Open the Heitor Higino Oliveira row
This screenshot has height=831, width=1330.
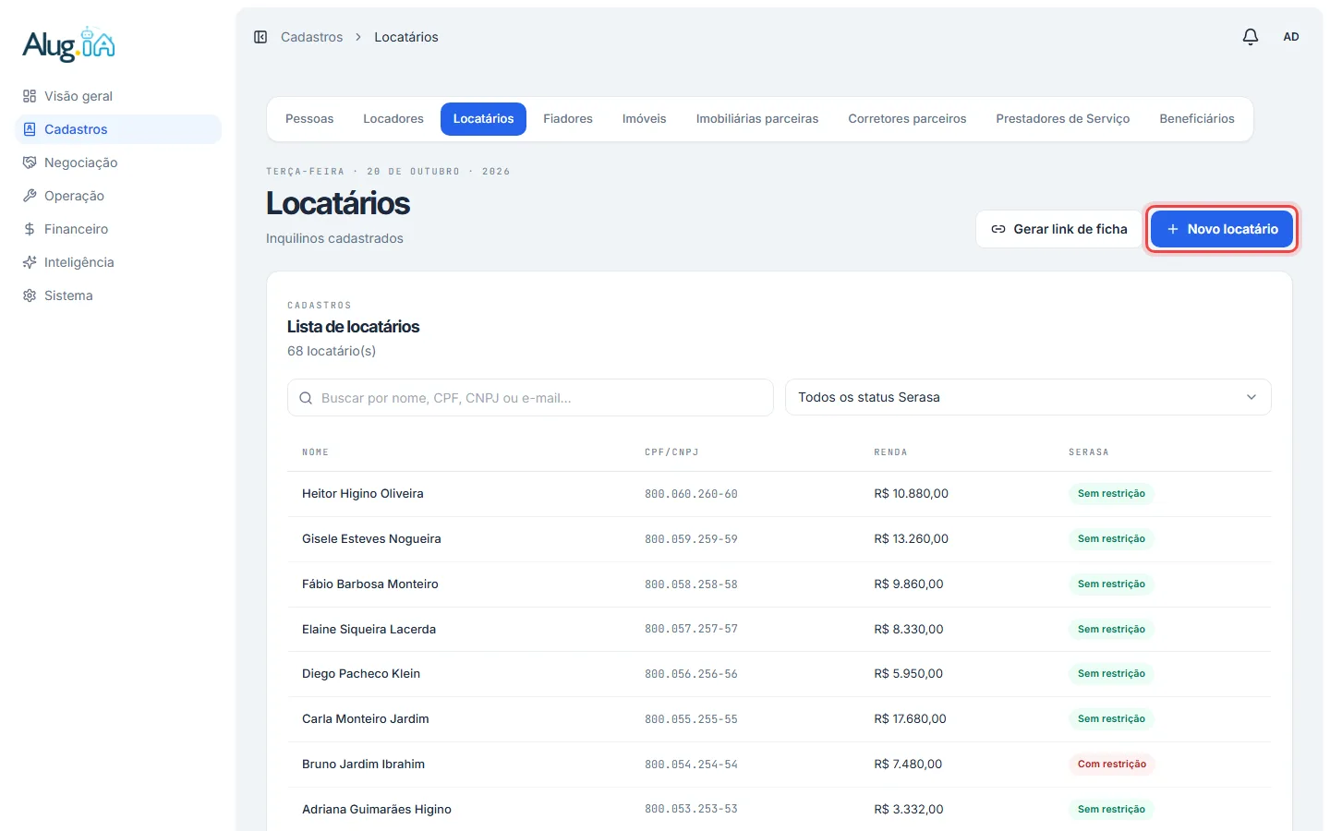(779, 494)
